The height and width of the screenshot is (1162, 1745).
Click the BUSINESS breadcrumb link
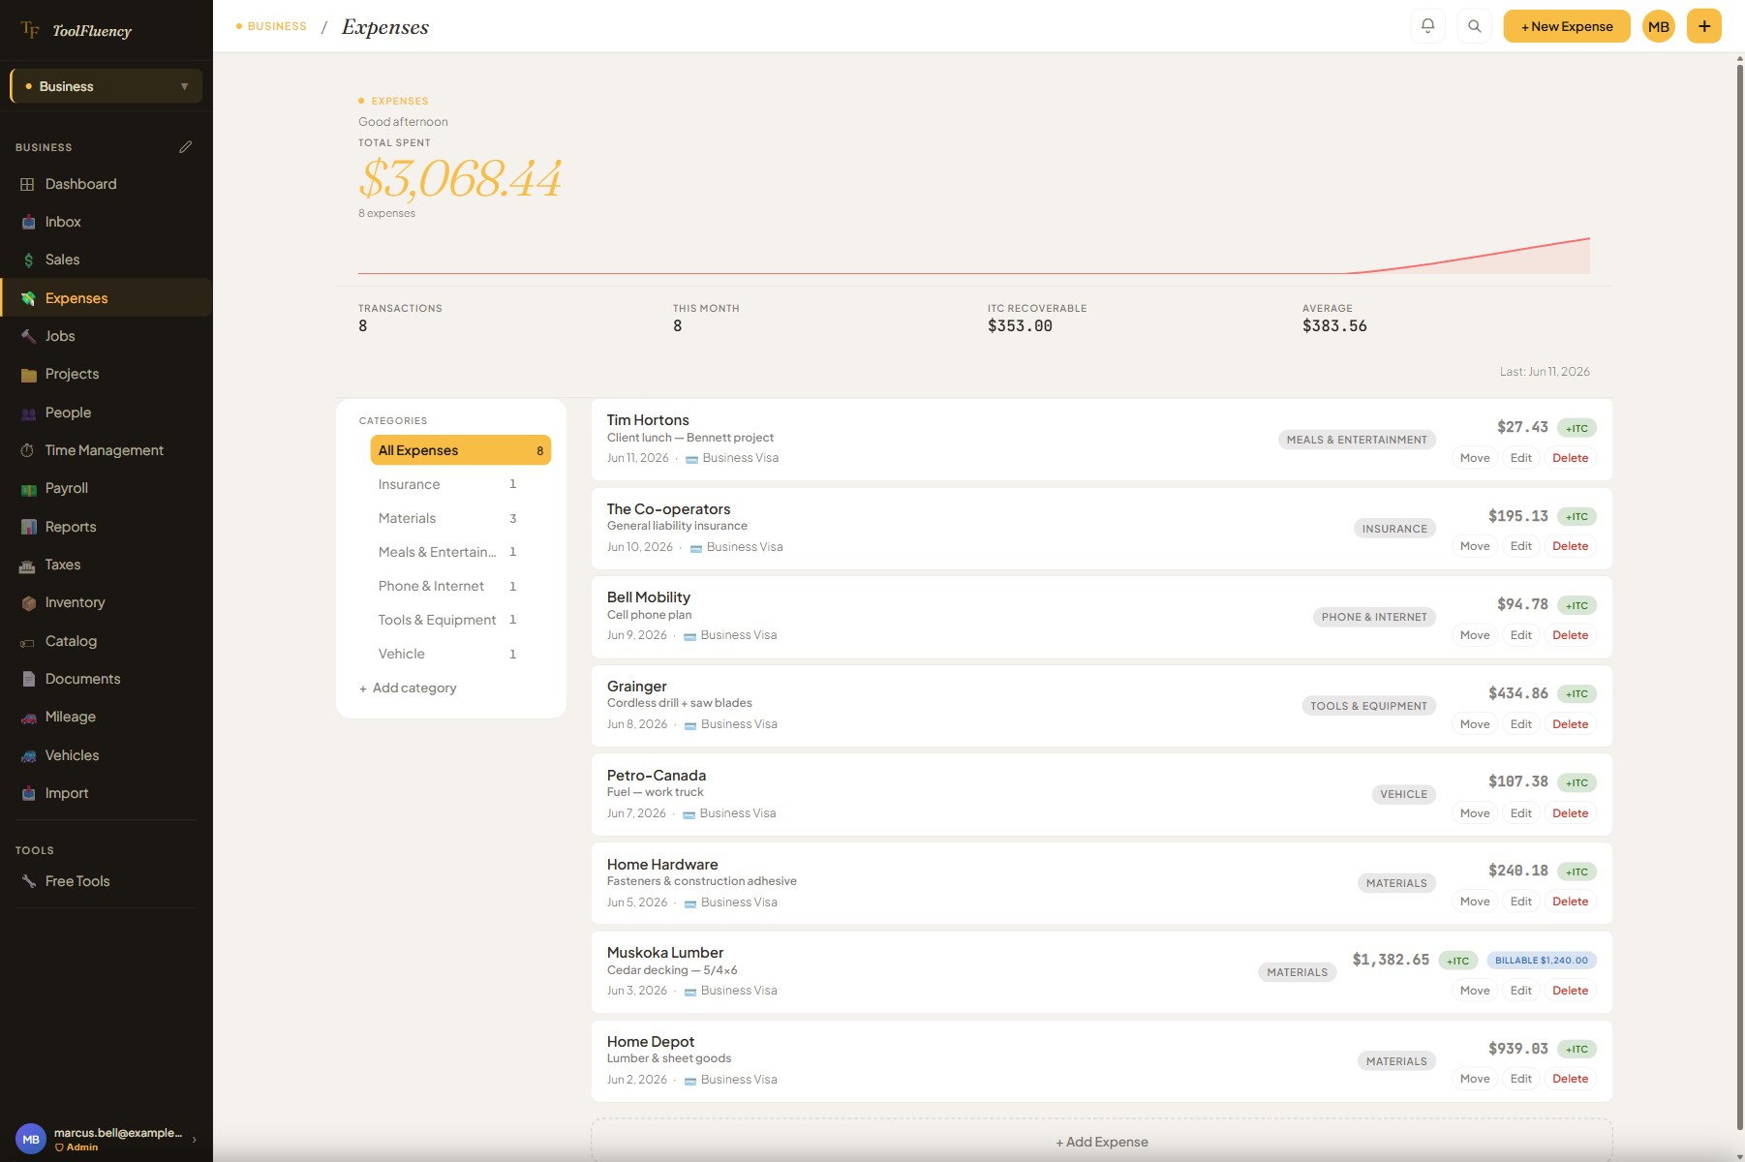[277, 26]
